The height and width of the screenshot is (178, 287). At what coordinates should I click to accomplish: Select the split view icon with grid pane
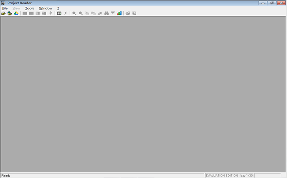click(44, 13)
